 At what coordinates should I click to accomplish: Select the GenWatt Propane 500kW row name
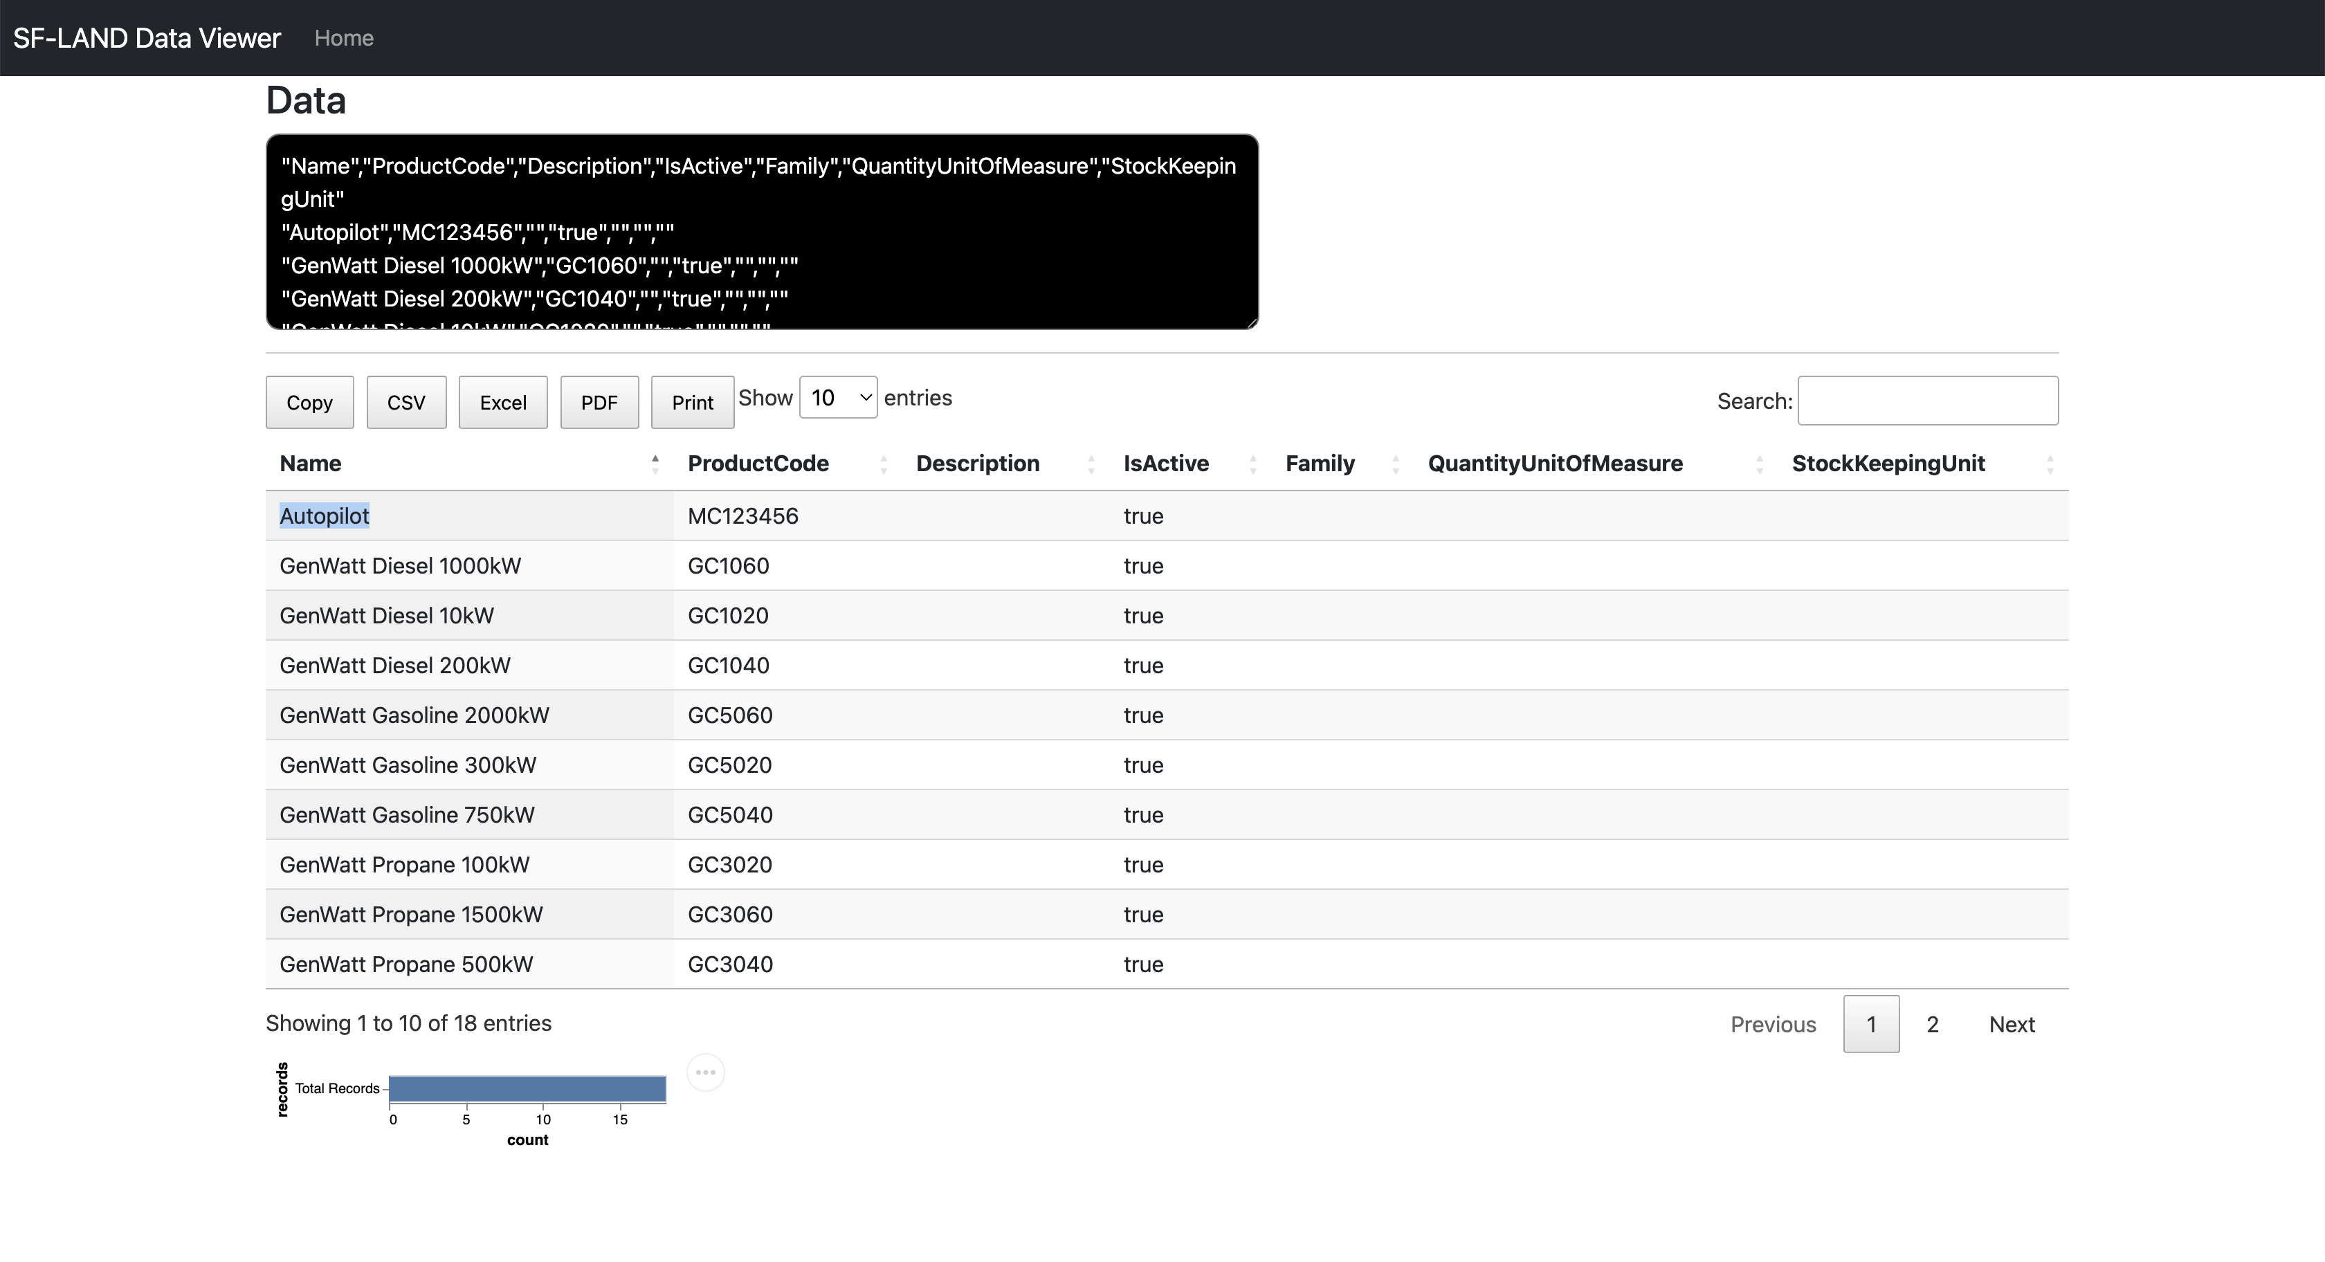(x=406, y=963)
